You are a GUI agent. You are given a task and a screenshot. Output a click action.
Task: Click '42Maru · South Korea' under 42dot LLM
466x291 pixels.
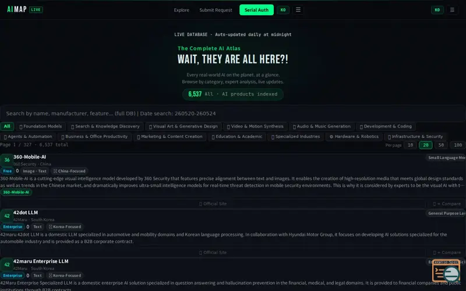[34, 220]
